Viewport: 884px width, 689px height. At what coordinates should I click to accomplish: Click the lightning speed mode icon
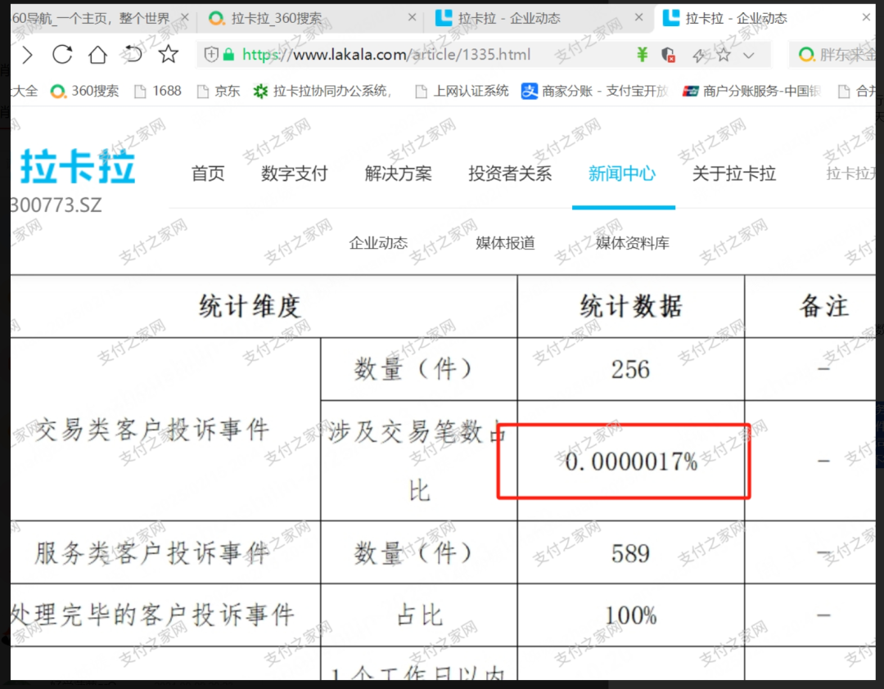coord(699,55)
